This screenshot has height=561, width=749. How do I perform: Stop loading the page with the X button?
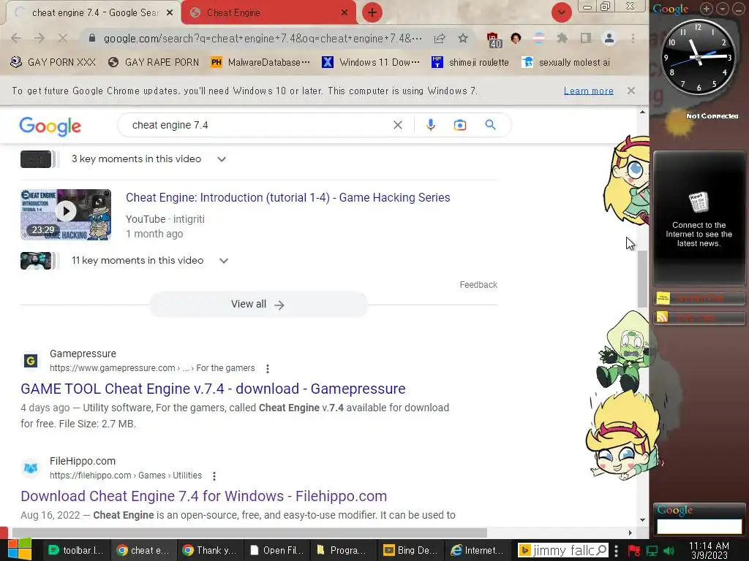63,38
